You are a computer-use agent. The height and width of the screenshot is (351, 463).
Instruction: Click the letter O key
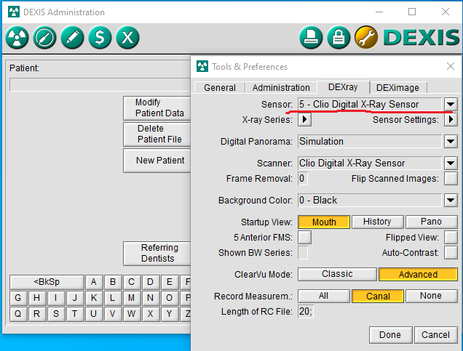coord(169,298)
